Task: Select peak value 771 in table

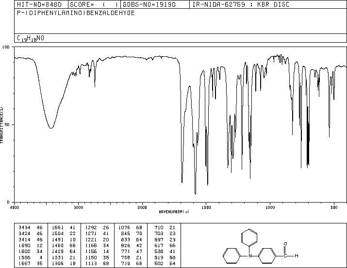Action: click(x=126, y=252)
